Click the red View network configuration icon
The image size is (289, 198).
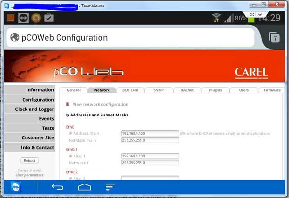(x=67, y=104)
